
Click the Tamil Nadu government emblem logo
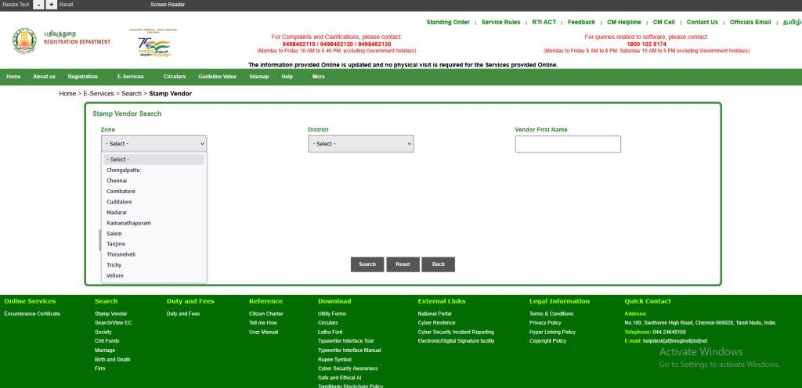click(24, 41)
